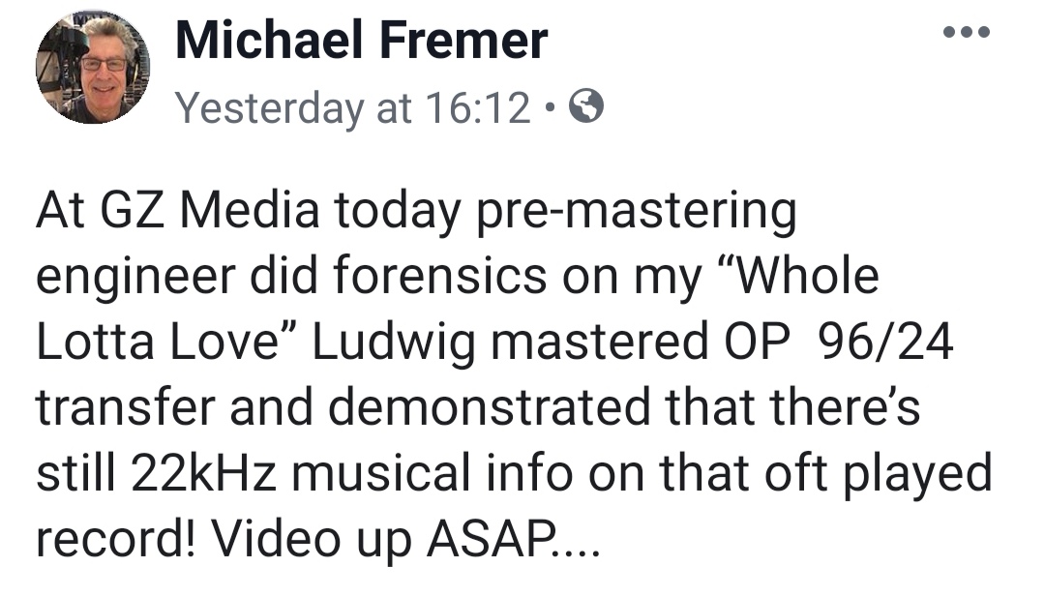Open the "Yesterday at 16:12" timestamp
This screenshot has height=597, width=1045.
coord(353,109)
